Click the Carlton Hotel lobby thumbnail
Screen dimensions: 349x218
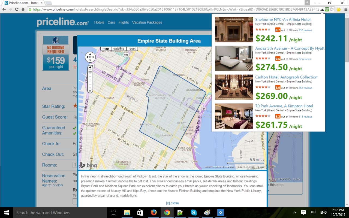pos(234,87)
